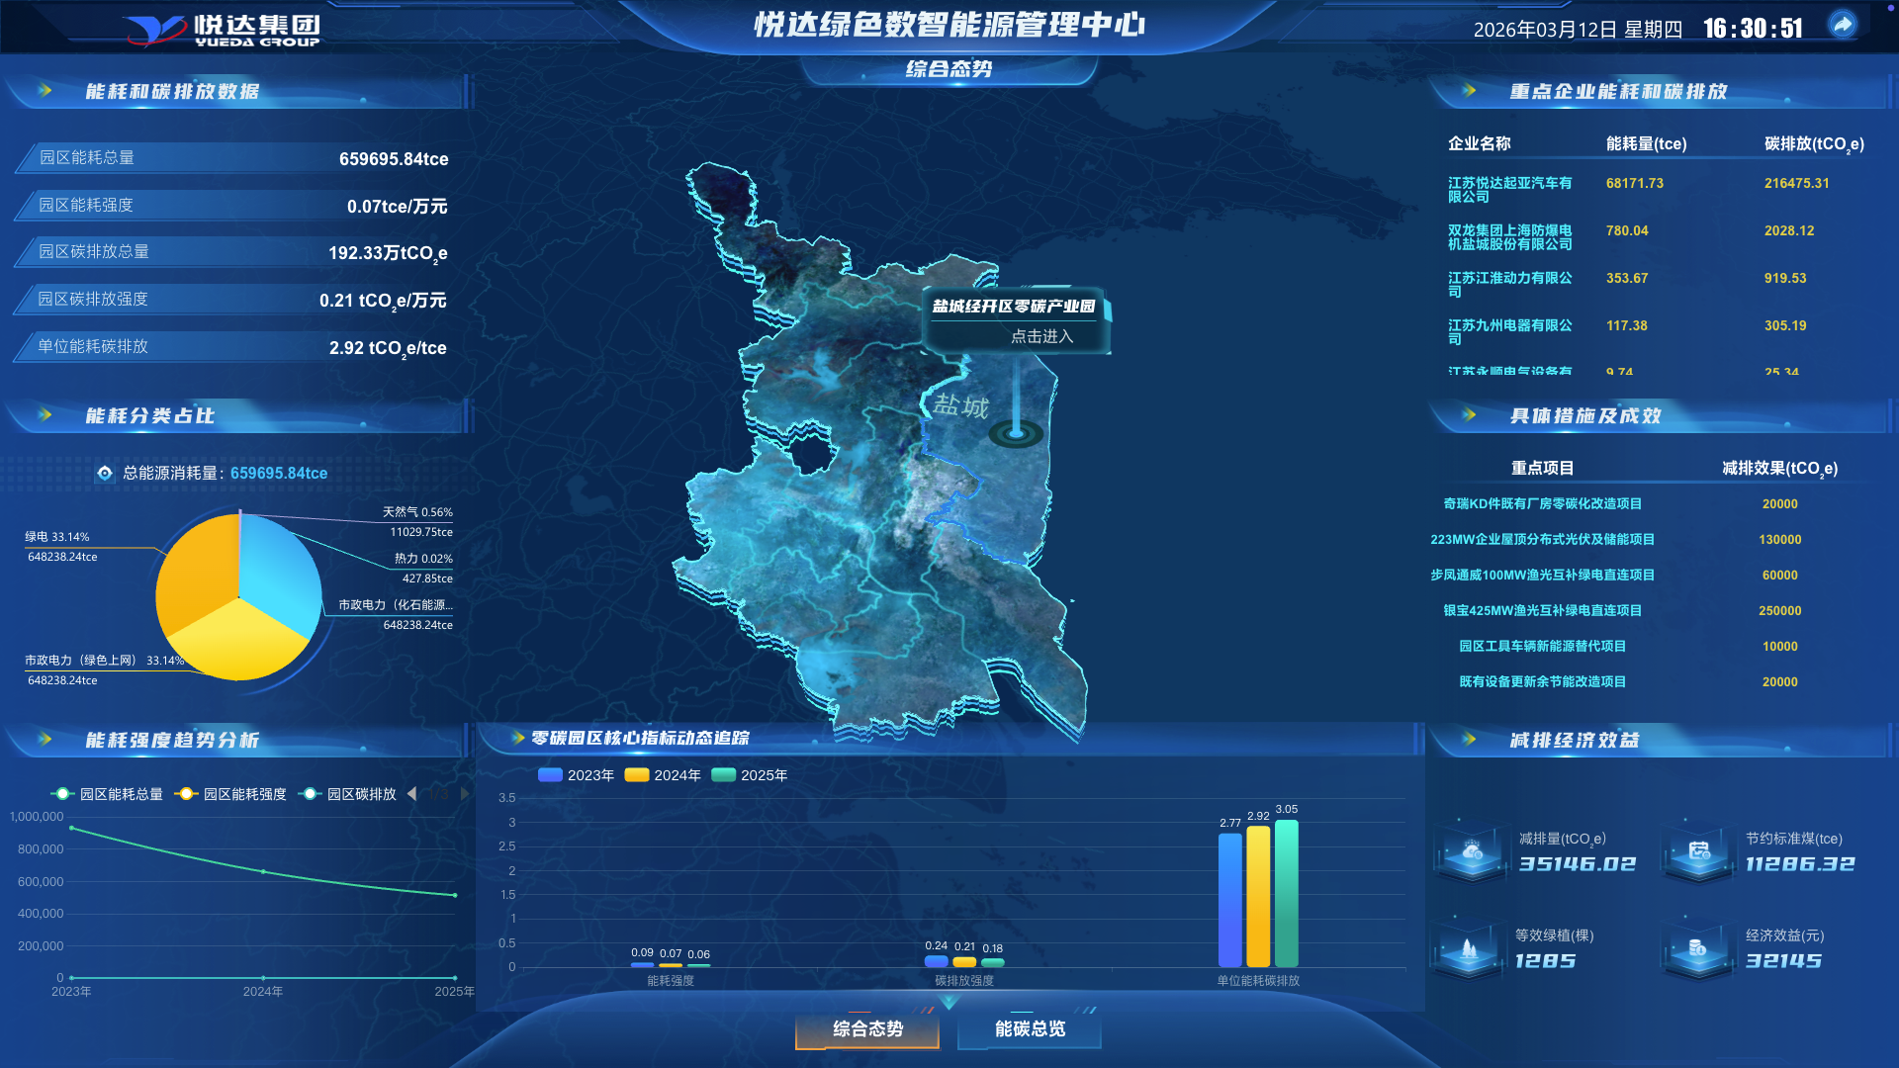
Task: Click arrow icon of 零碳园区核心指标动态追踪 header
Action: 517,738
